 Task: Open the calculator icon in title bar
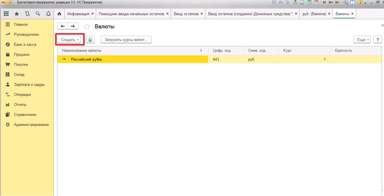point(309,2)
